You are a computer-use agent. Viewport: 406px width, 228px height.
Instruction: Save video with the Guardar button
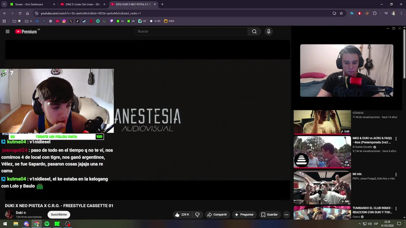tap(269, 215)
